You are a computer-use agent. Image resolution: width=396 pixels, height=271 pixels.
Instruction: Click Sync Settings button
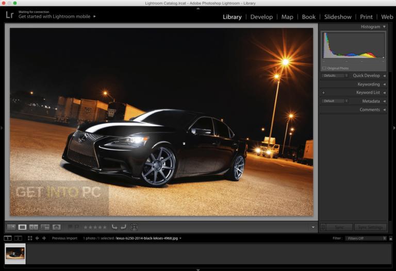click(370, 227)
